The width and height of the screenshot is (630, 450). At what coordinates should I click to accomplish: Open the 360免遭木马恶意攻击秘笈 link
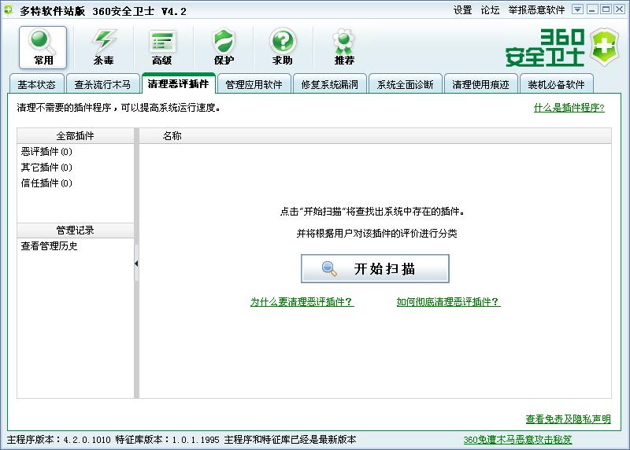pos(517,440)
